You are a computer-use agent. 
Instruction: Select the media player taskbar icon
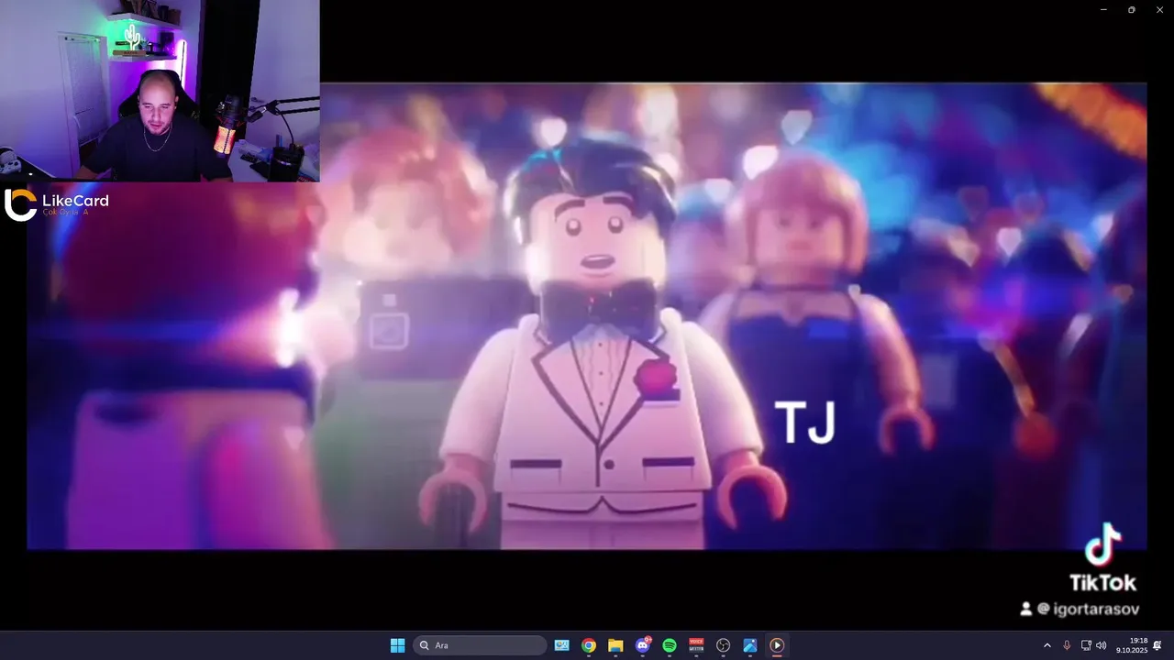(x=777, y=645)
